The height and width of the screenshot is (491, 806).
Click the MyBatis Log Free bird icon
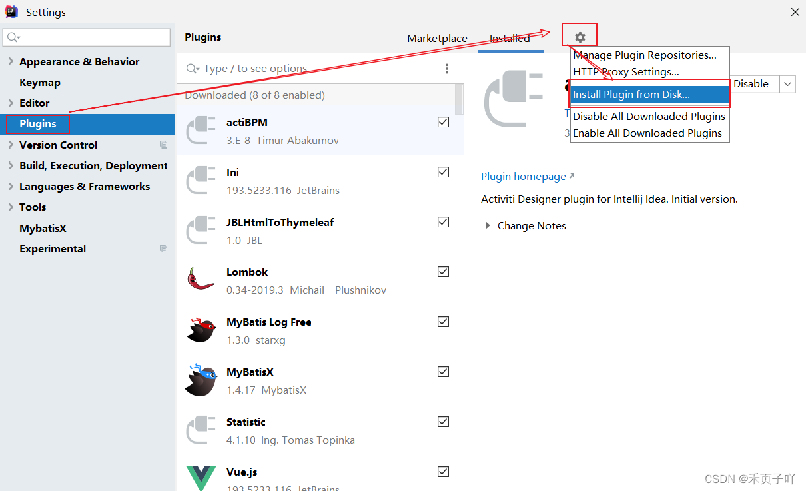[x=201, y=330]
